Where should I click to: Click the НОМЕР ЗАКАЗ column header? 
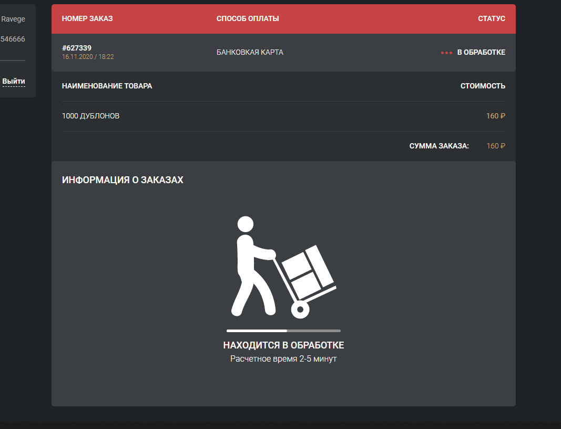tap(87, 18)
